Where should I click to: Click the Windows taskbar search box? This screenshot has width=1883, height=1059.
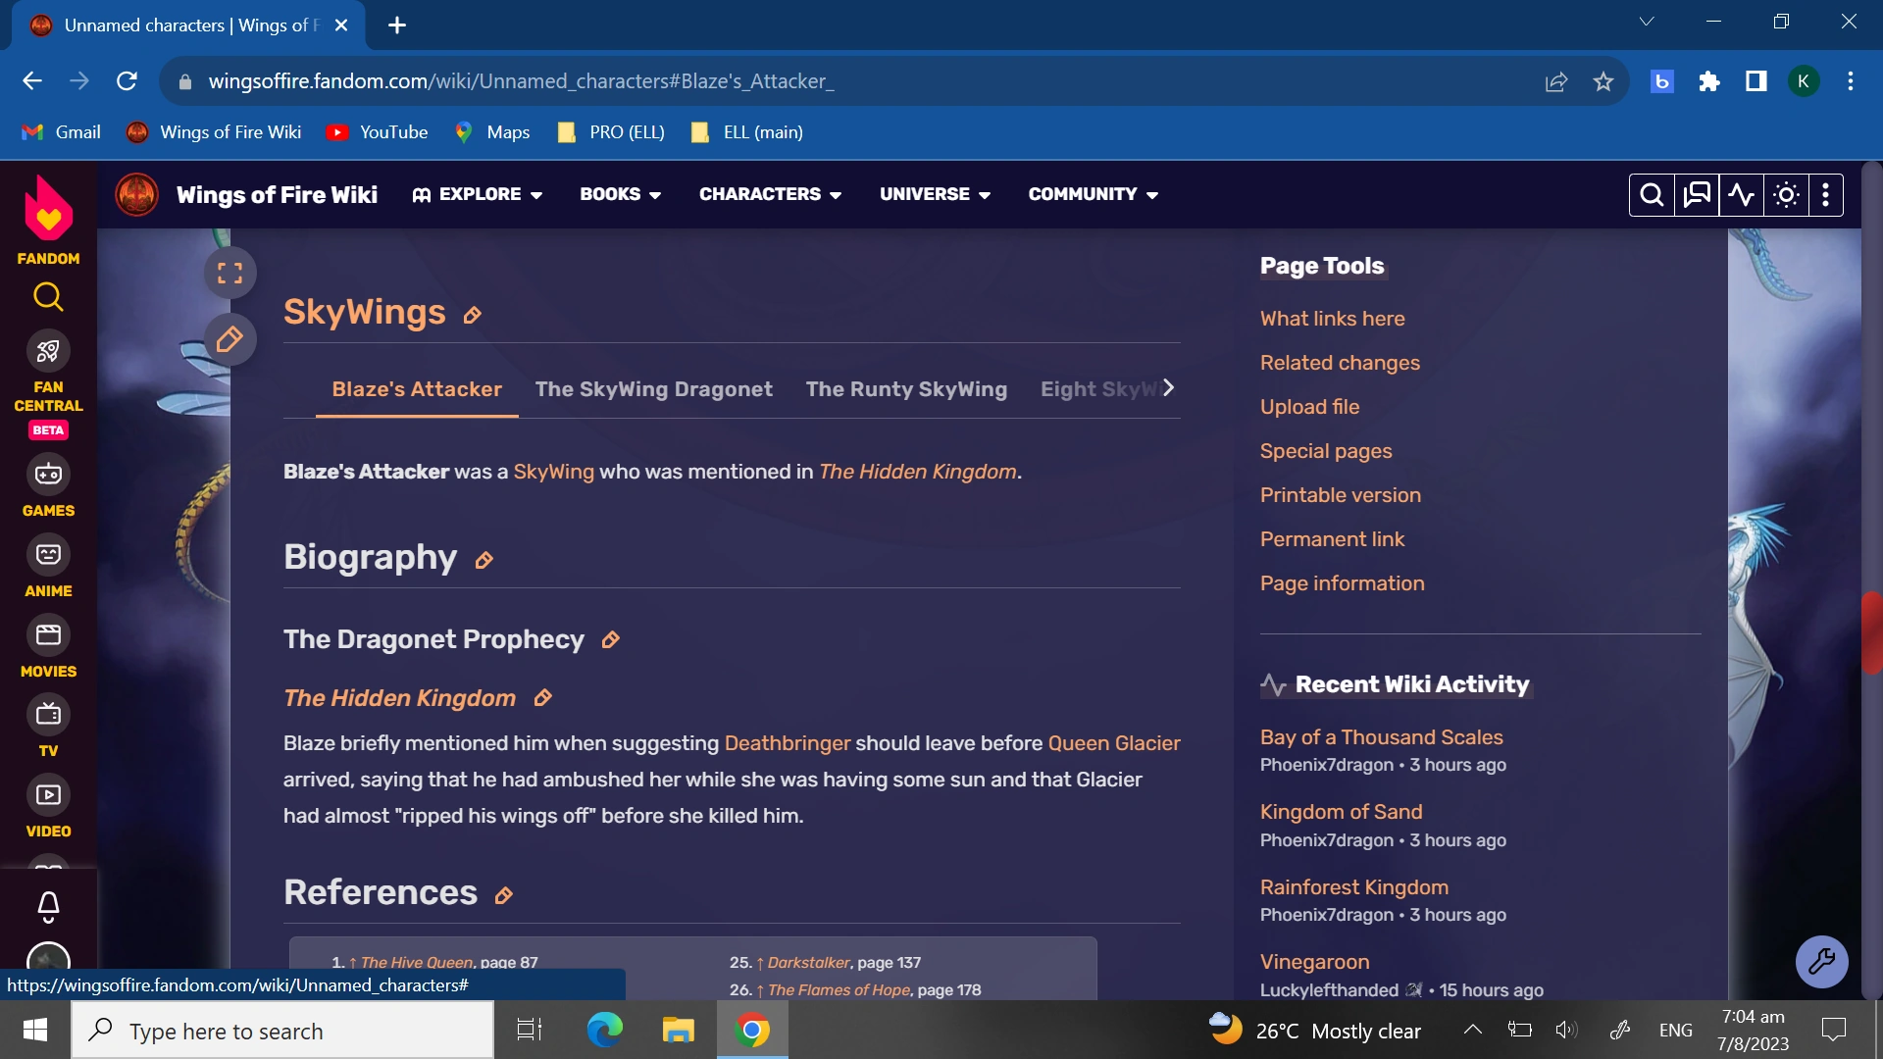coord(282,1031)
